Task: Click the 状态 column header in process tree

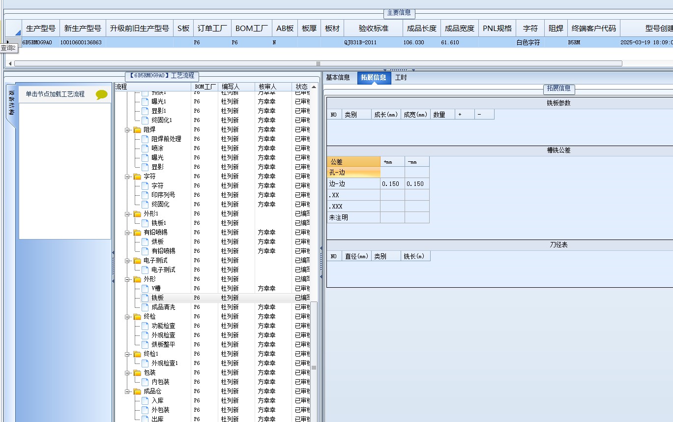Action: click(301, 87)
